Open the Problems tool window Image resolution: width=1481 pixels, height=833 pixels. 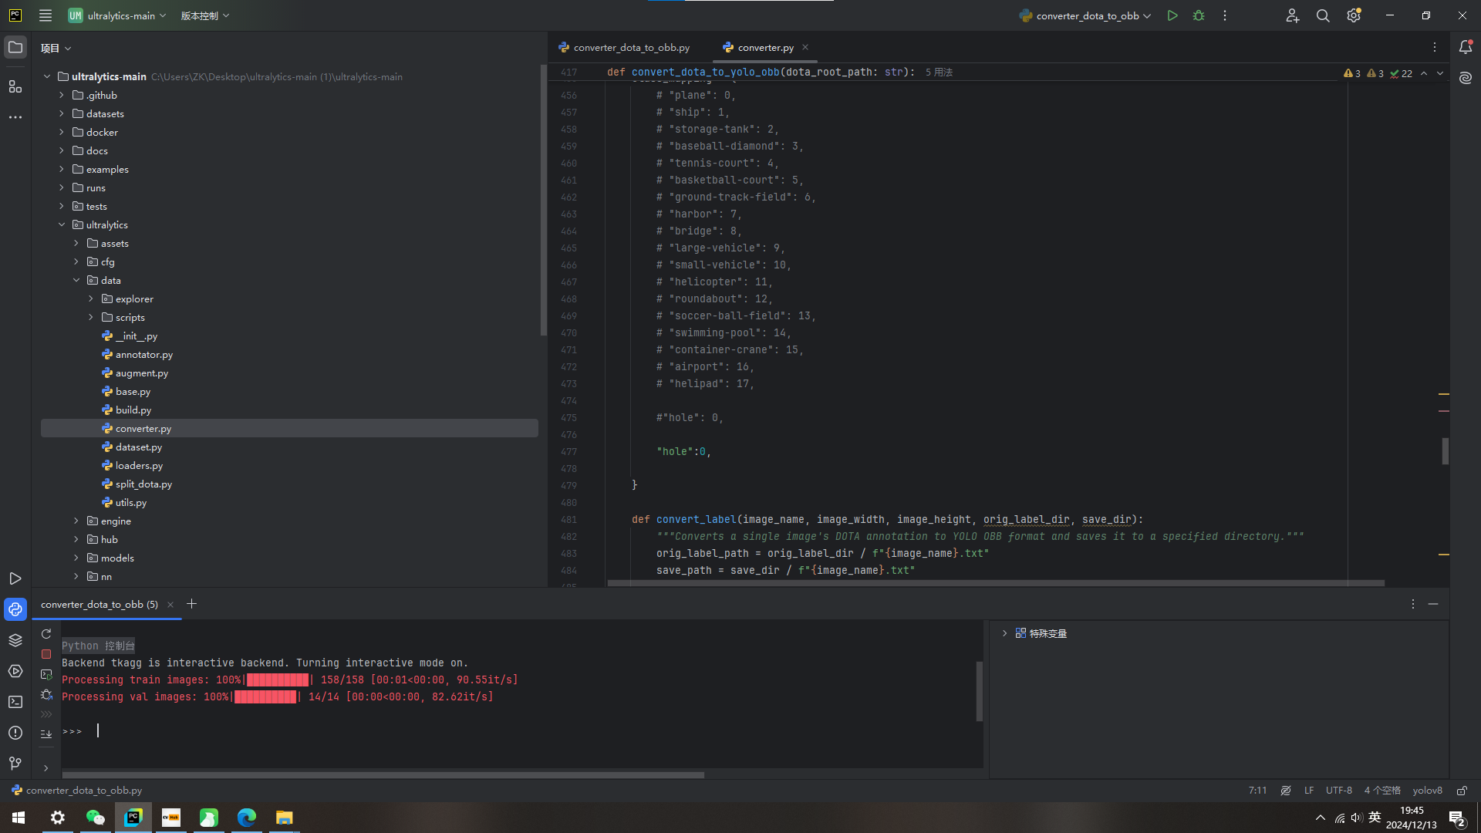point(15,733)
